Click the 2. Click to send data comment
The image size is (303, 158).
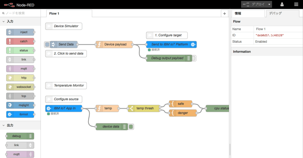(x=66, y=53)
